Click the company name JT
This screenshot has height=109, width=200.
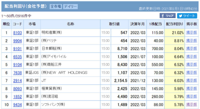(x=44, y=81)
